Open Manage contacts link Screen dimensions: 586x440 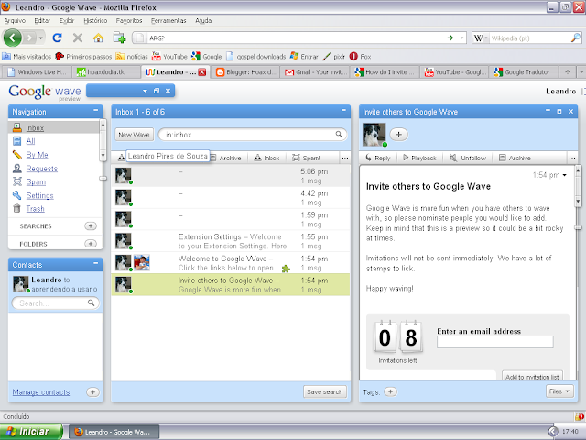click(x=41, y=391)
